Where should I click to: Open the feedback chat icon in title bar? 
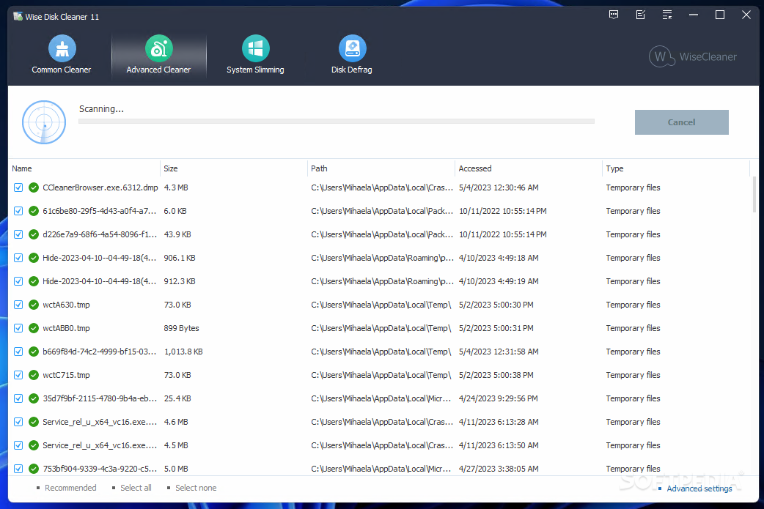(614, 15)
